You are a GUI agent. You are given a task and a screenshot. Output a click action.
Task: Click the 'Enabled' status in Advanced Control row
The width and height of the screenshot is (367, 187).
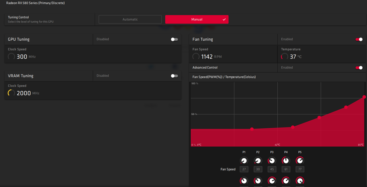(287, 67)
